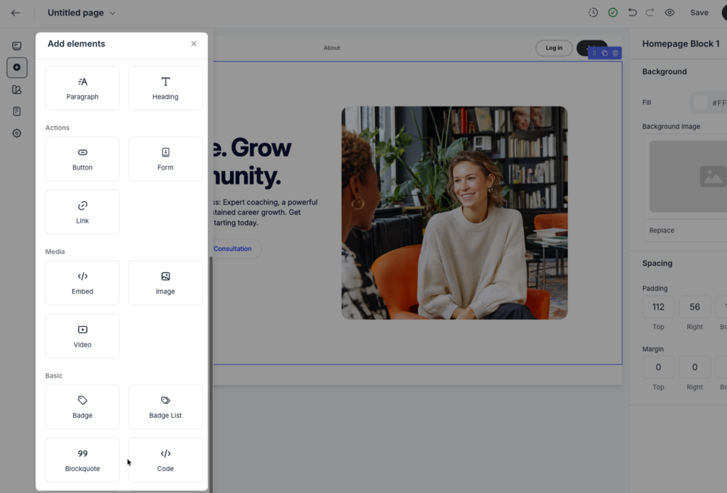Redo the last action

tap(650, 13)
